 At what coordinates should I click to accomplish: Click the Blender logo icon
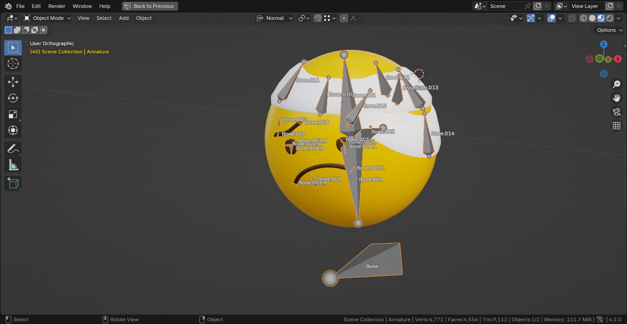coord(8,6)
